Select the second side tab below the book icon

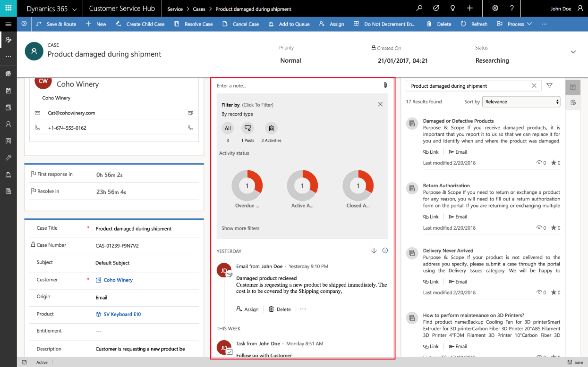(x=573, y=102)
